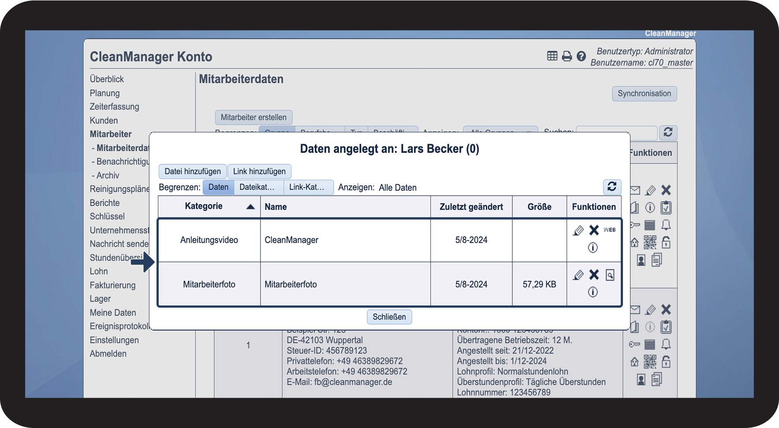This screenshot has height=428, width=779.
Task: Close the dialog with Schließen button
Action: [x=389, y=317]
